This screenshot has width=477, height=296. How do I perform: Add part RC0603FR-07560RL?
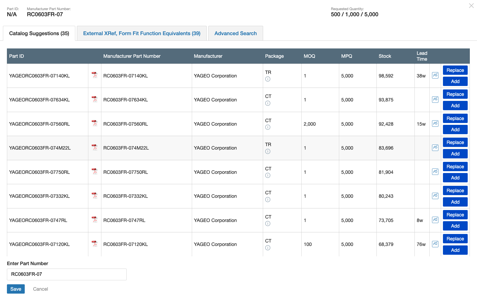point(455,130)
